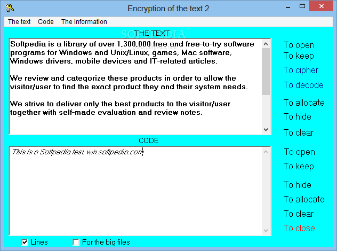This screenshot has height=251, width=337.
Task: Click To keep beside THE TEXT box
Action: (x=299, y=56)
